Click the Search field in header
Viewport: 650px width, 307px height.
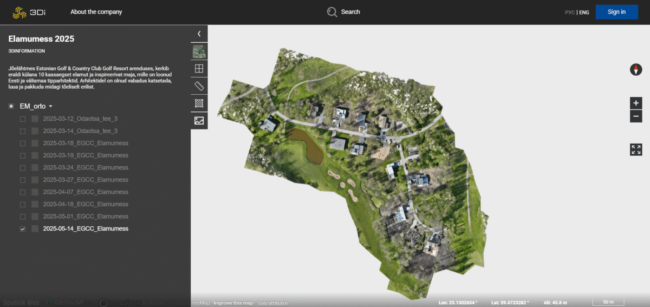coord(344,12)
